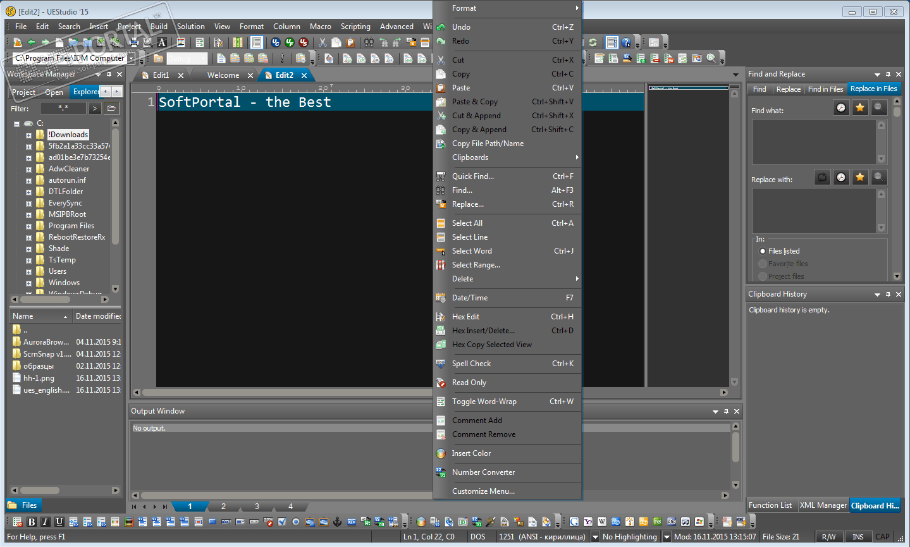Click inside the Filter input field

[x=63, y=108]
